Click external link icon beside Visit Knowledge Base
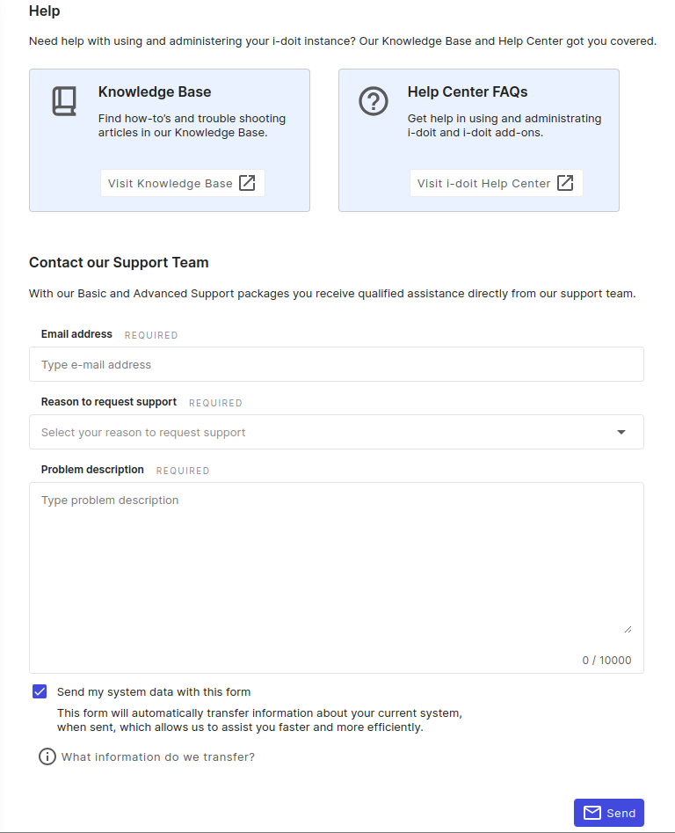 248,183
